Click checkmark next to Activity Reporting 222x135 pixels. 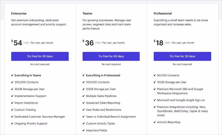pos(155,122)
